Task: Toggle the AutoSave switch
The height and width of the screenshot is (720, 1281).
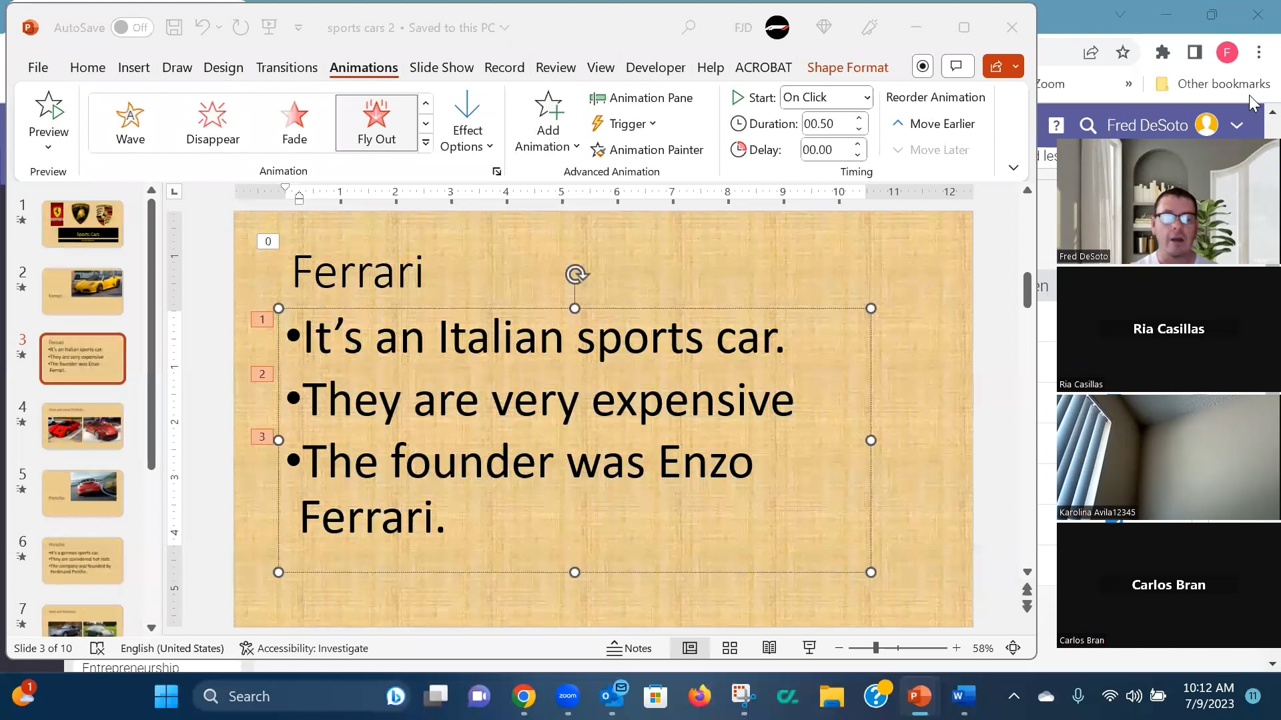Action: click(131, 27)
